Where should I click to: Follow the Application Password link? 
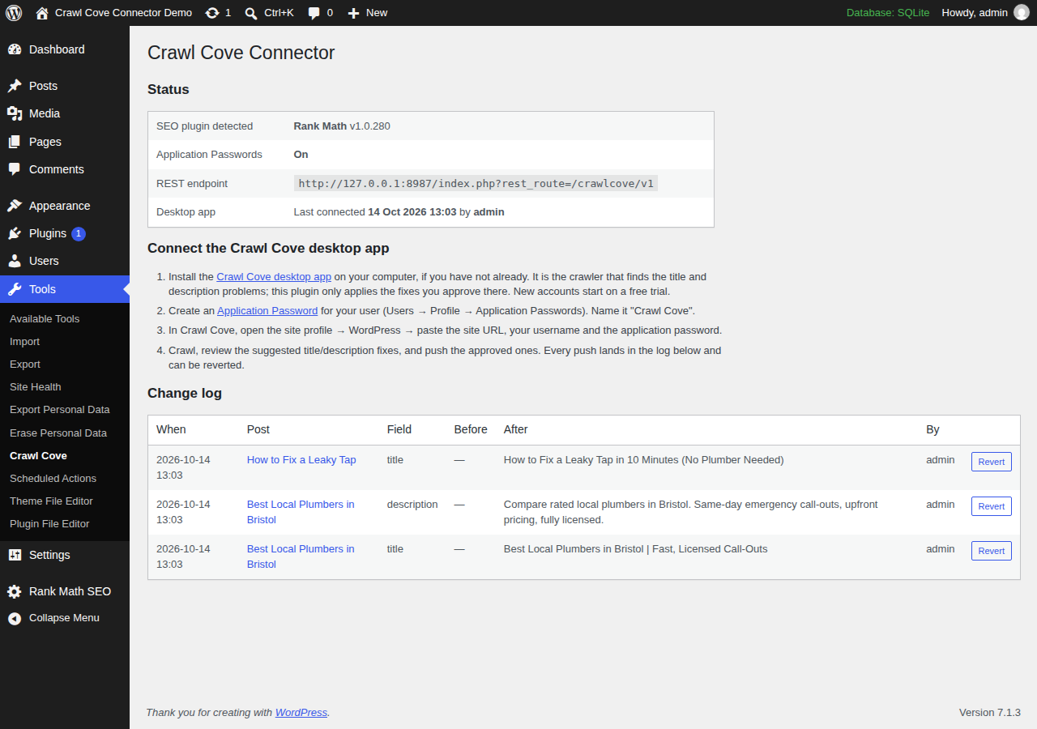click(x=267, y=310)
